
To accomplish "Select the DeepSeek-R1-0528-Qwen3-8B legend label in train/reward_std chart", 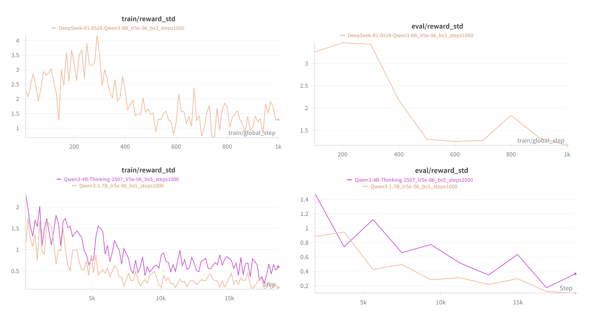I will click(121, 28).
